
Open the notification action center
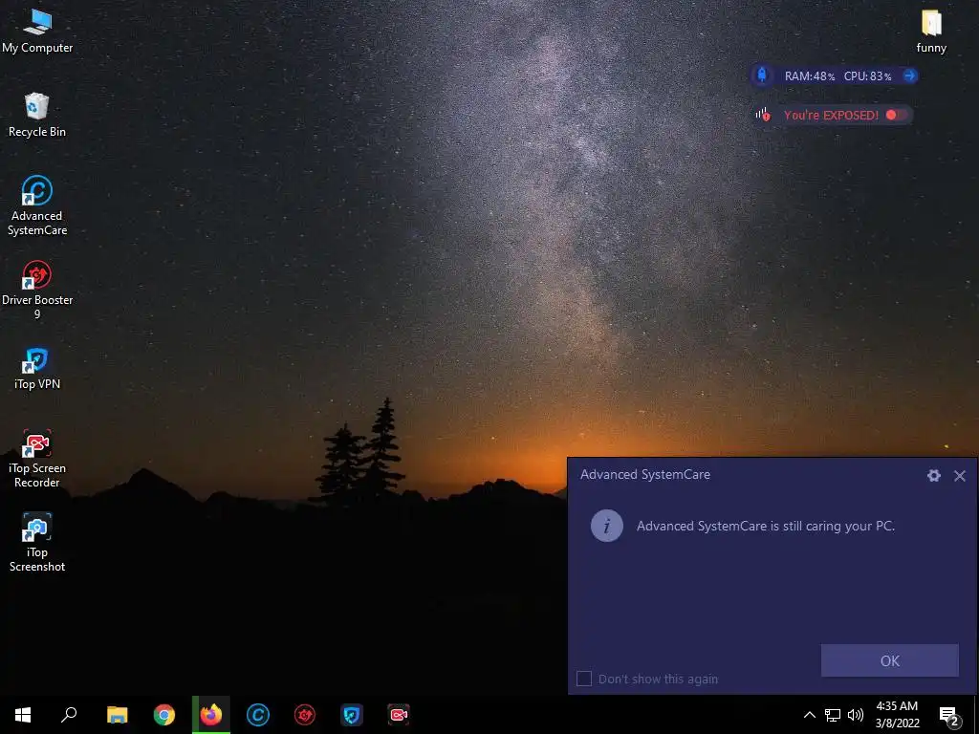point(949,715)
